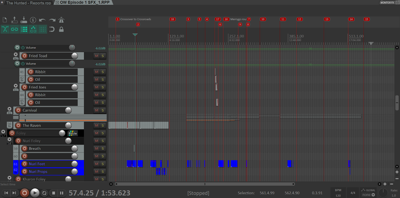Toggle the ripple editing icon
Image resolution: width=400 pixels, height=198 pixels.
(x=24, y=29)
